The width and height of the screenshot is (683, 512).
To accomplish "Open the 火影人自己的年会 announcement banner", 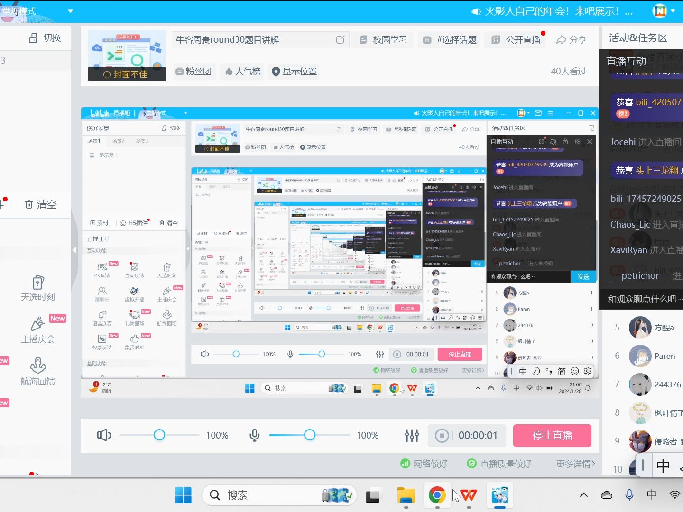I will point(552,11).
